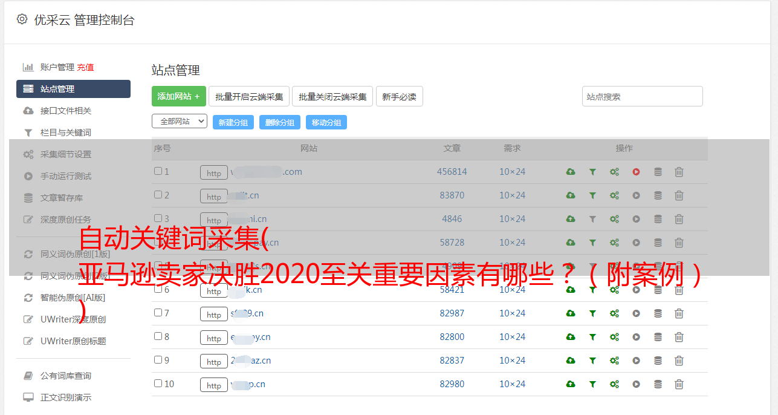Click the database icon in row 9
The height and width of the screenshot is (415, 778).
[x=658, y=361]
